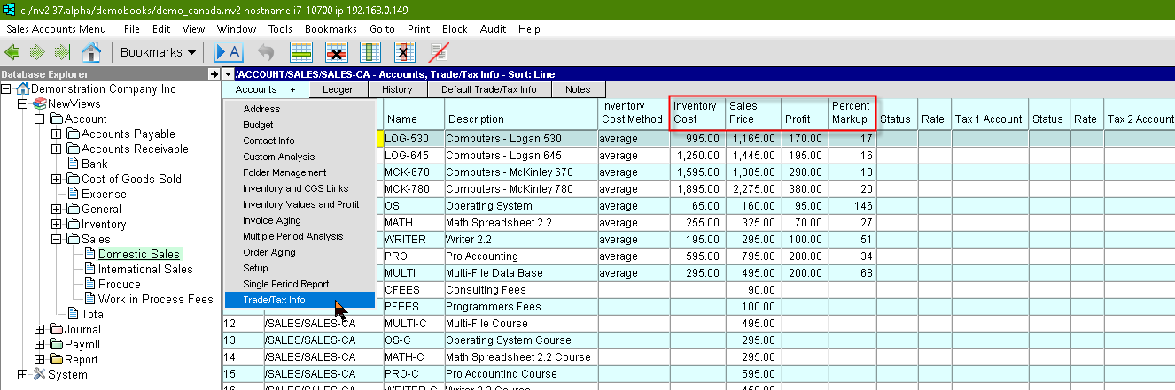The width and height of the screenshot is (1175, 390).
Task: Click the delete column icon
Action: [404, 52]
